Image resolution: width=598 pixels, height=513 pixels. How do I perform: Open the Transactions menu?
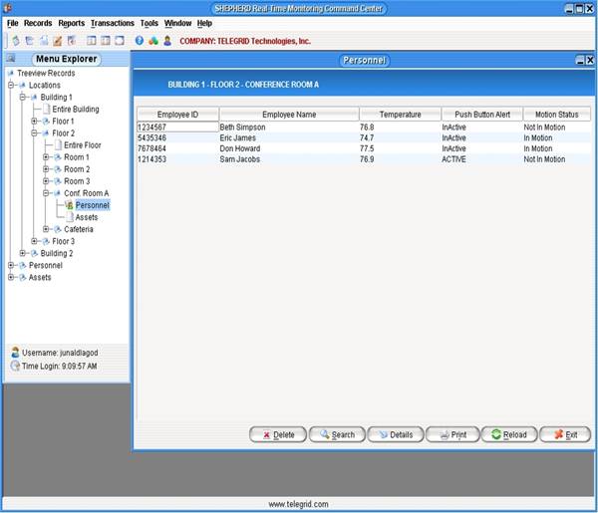tap(113, 23)
